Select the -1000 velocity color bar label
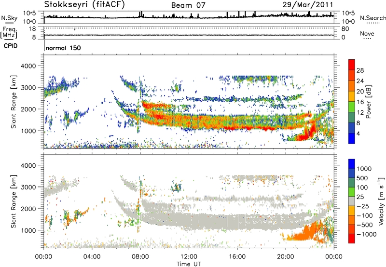Viewport: 386px width, 267px height. (x=366, y=234)
